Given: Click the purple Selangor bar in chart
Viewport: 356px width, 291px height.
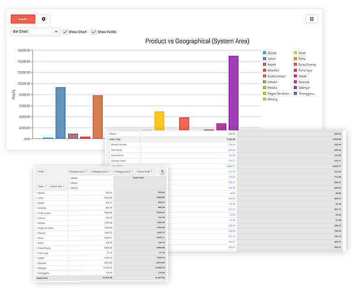Looking at the screenshot, I should coord(233,97).
